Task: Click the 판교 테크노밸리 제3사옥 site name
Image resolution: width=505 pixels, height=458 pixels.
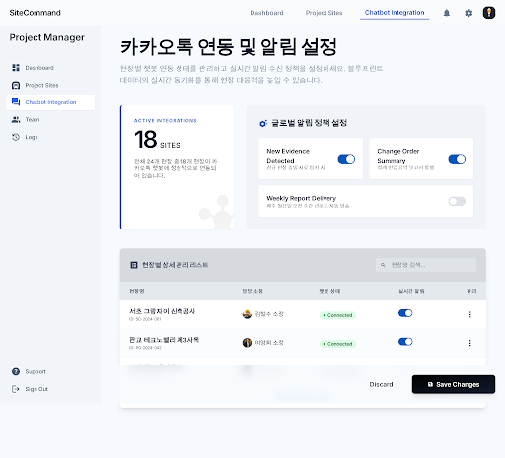Action: 164,340
